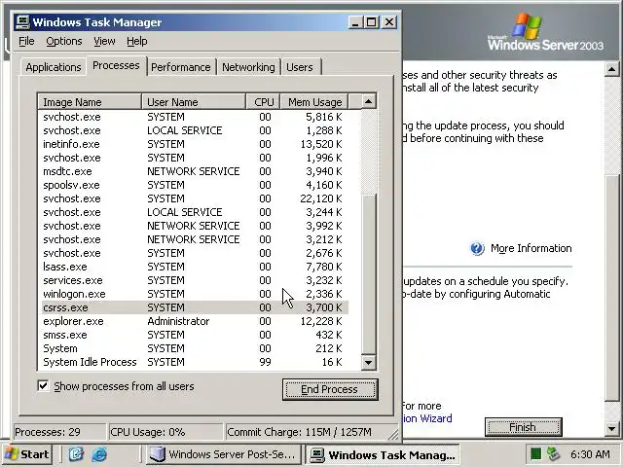Click the Task Manager title bar icon
The image size is (623, 467).
[x=22, y=21]
